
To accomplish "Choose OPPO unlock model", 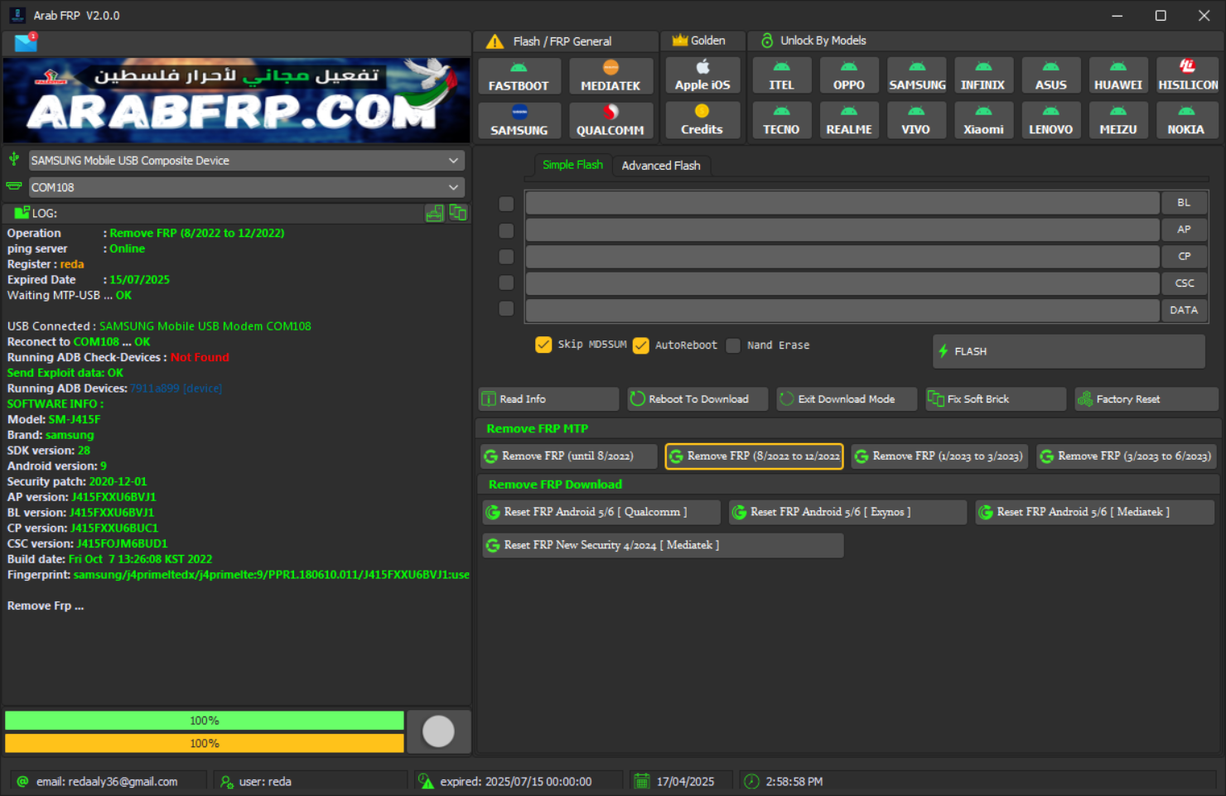I will click(849, 75).
